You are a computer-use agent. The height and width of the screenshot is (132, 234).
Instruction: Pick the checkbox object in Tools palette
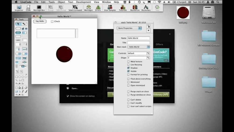(x=23, y=29)
